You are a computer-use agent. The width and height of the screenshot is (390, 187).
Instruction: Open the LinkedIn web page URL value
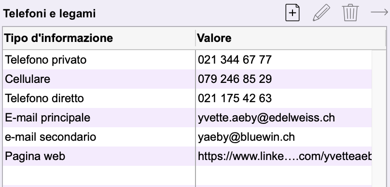285,156
